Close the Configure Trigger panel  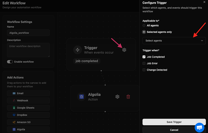coord(204,2)
